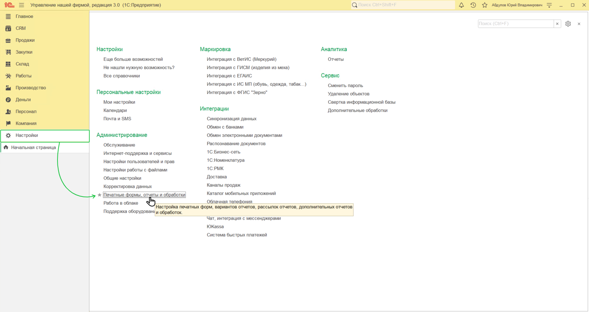Open Распознавание документов
The height and width of the screenshot is (312, 589).
click(x=236, y=144)
